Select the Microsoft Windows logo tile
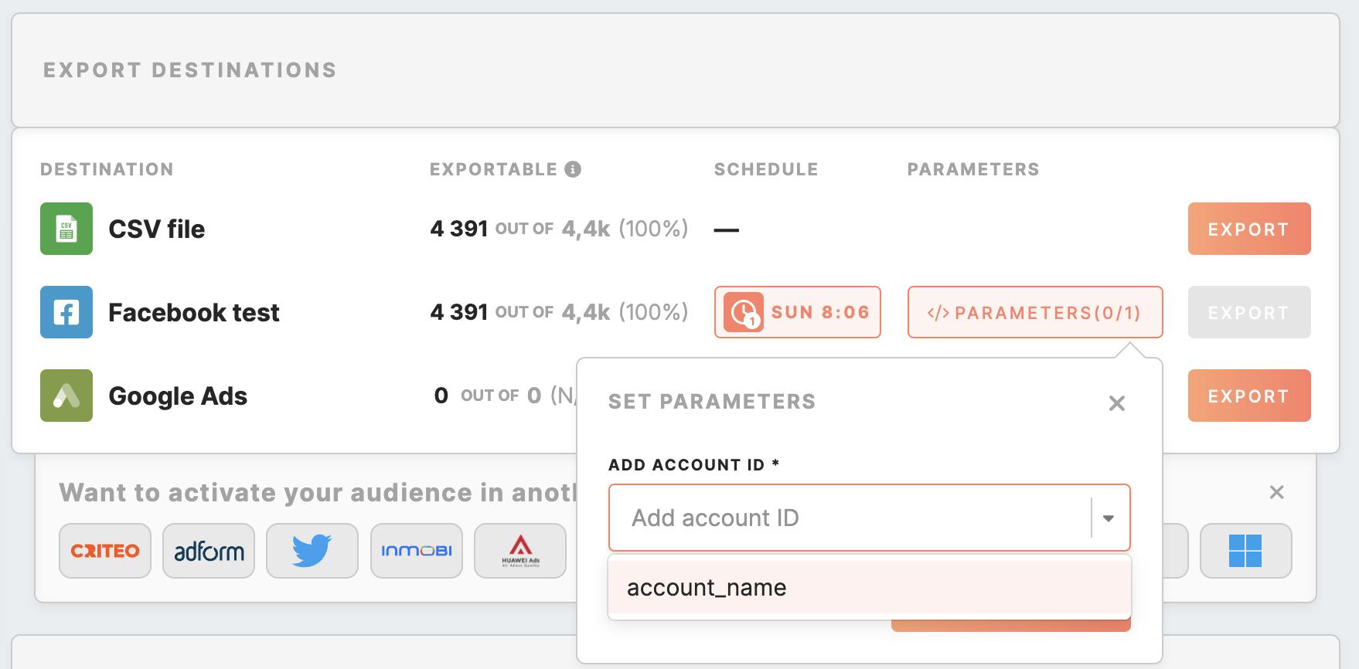Image resolution: width=1359 pixels, height=669 pixels. pyautogui.click(x=1245, y=551)
